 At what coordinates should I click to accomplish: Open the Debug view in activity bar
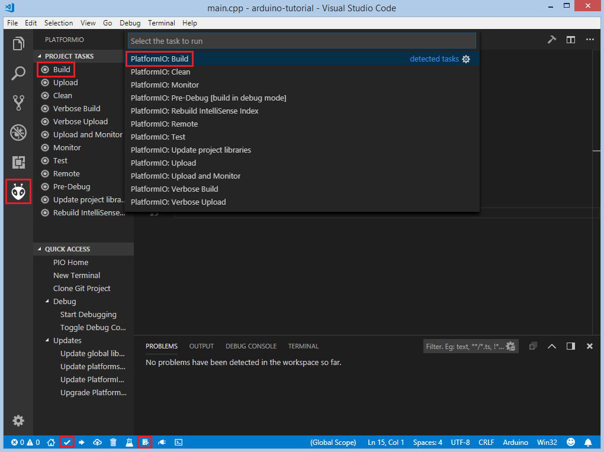[18, 133]
